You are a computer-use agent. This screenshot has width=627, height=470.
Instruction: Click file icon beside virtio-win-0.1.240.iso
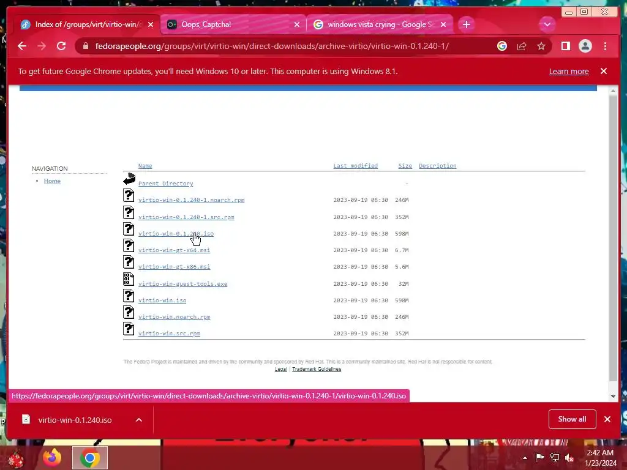click(x=129, y=229)
